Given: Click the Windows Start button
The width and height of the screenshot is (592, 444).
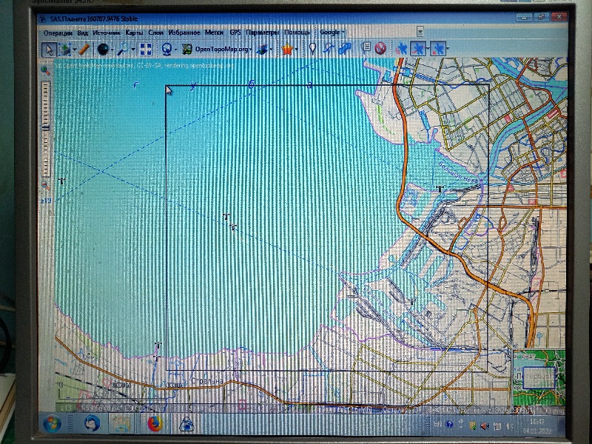Looking at the screenshot, I should tap(52, 424).
